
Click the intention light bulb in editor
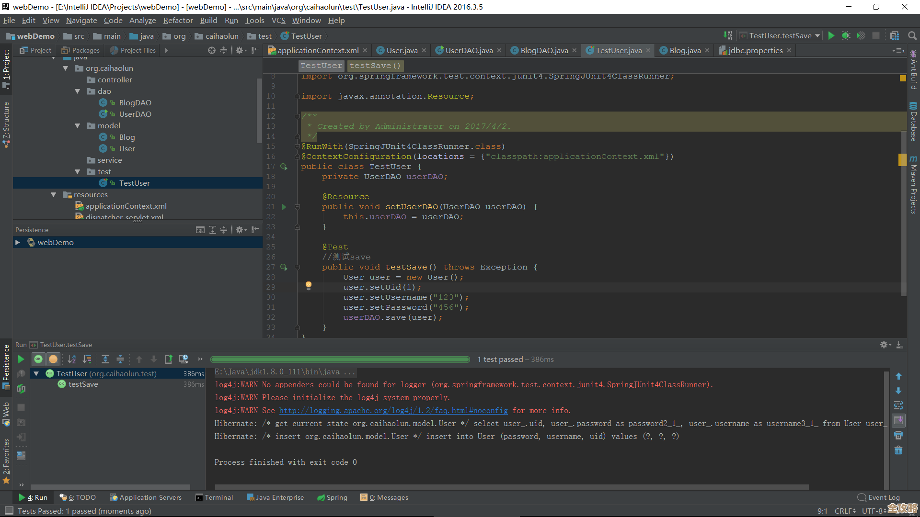pos(309,286)
